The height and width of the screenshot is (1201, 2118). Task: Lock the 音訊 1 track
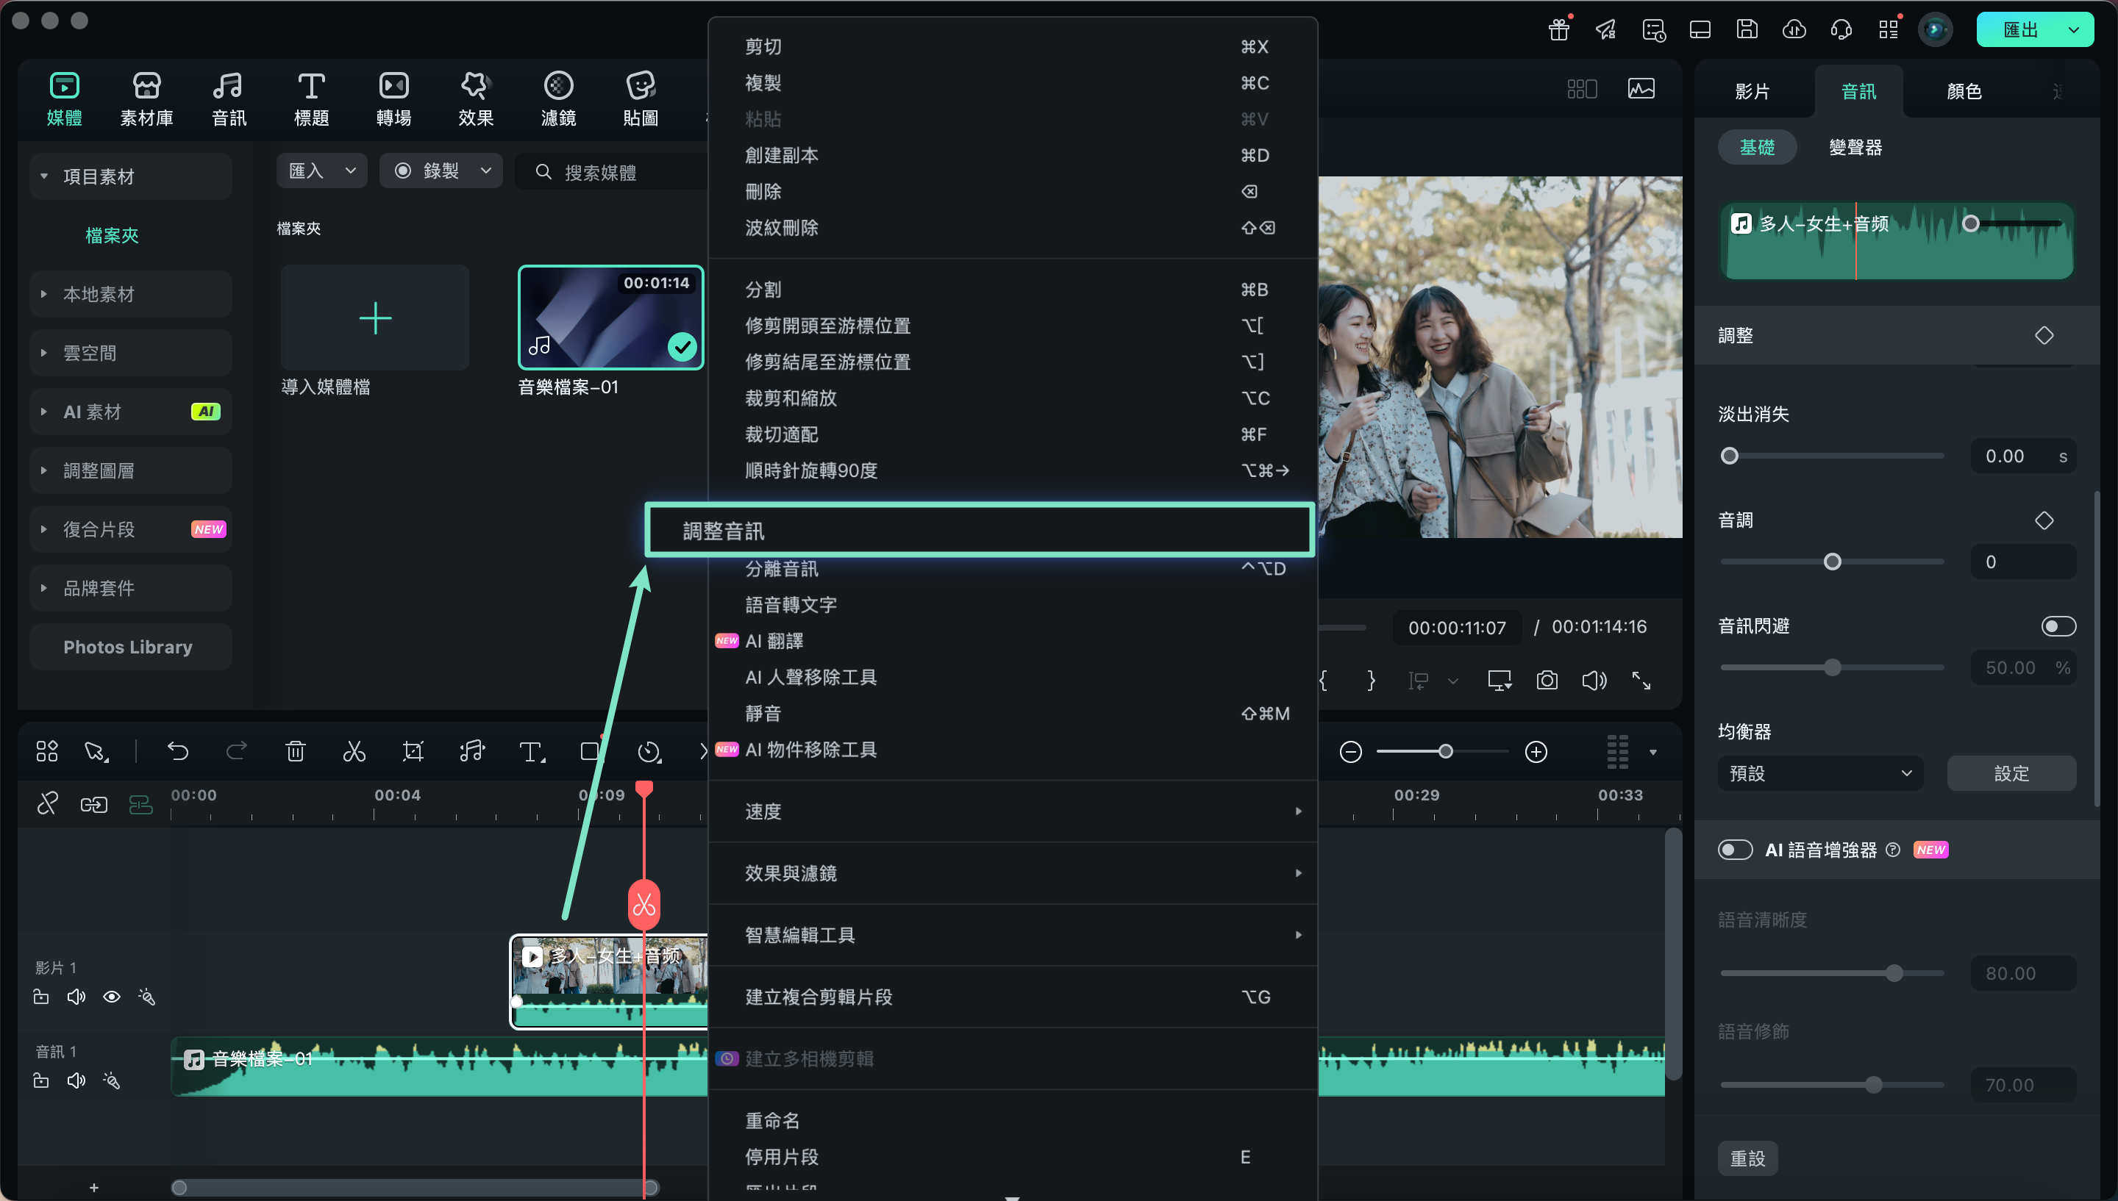pos(40,1080)
